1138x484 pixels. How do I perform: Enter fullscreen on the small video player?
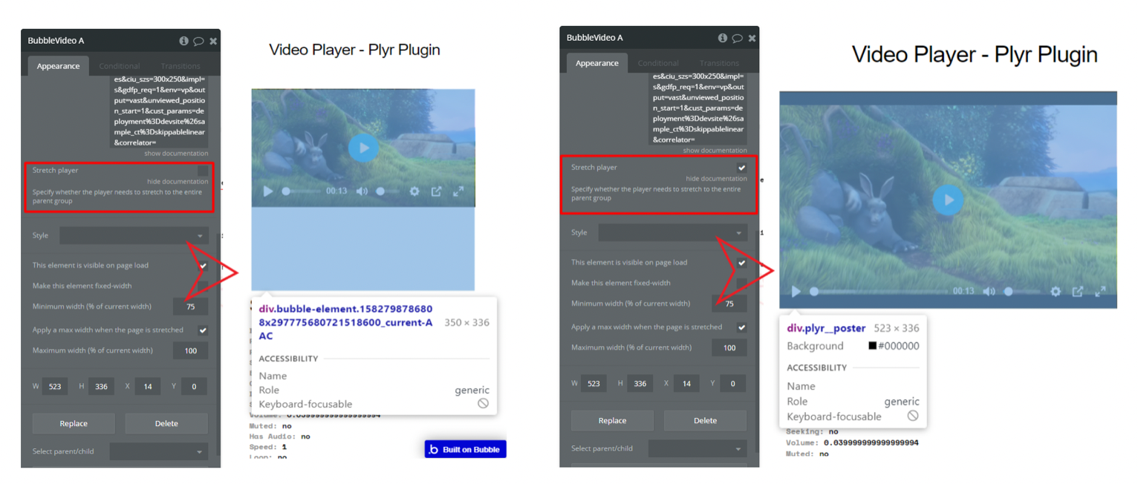[x=458, y=191]
